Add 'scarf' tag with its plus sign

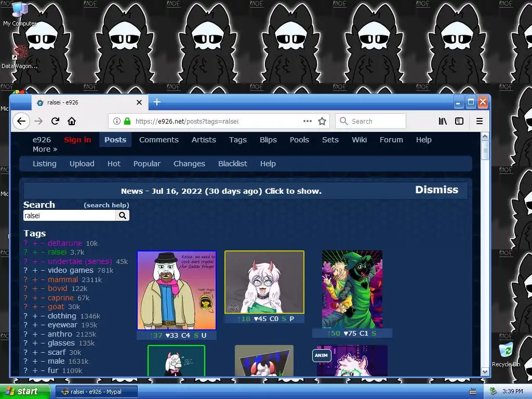(35, 352)
